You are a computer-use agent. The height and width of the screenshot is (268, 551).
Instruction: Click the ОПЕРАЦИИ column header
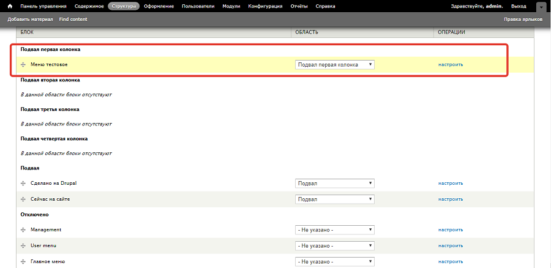click(452, 32)
